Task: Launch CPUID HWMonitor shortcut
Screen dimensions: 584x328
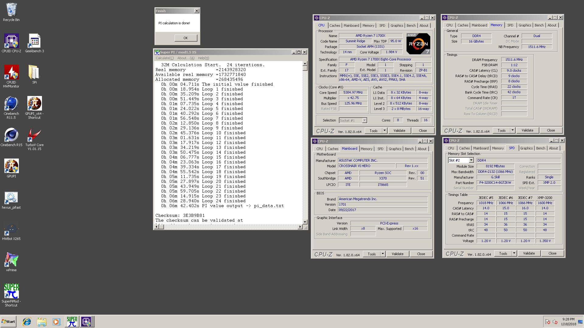Action: pos(11,76)
